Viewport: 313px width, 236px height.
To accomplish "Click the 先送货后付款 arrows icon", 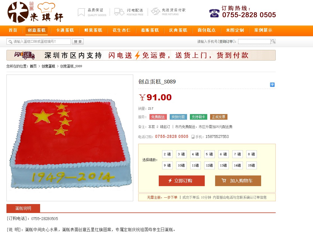I will [155, 11].
